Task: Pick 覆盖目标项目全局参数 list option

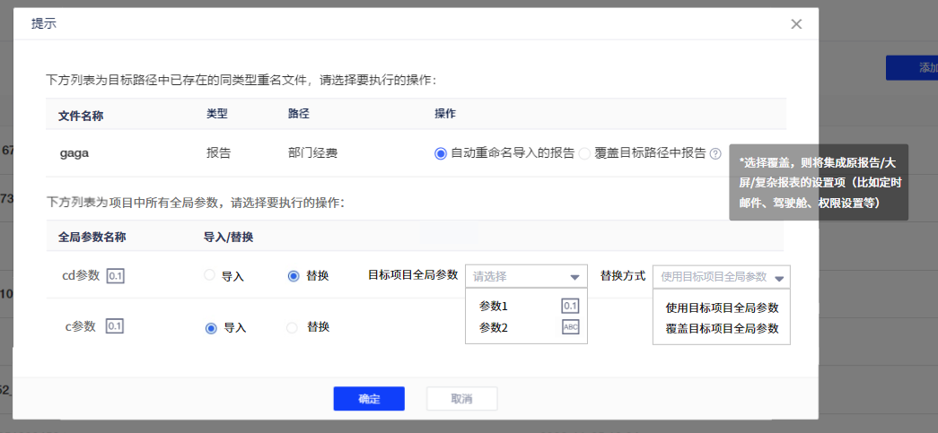Action: coord(722,328)
